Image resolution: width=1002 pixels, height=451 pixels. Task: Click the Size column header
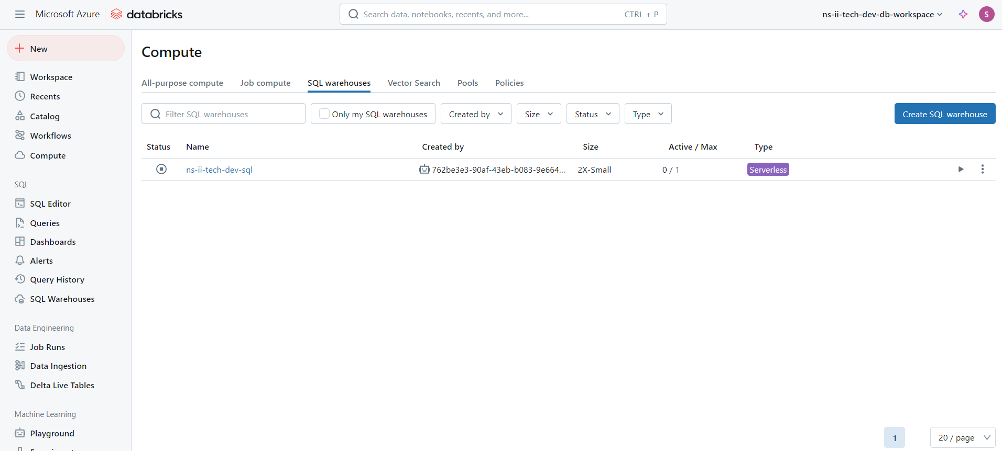point(591,146)
